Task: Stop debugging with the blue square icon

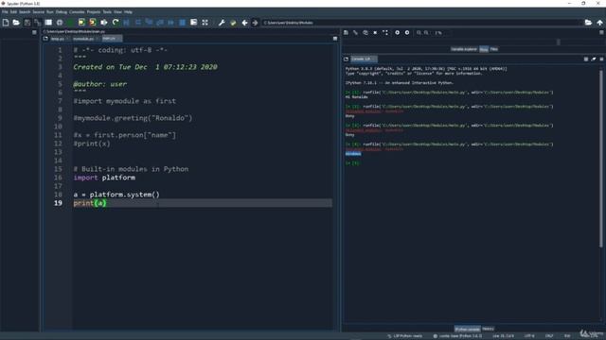Action: click(x=182, y=23)
